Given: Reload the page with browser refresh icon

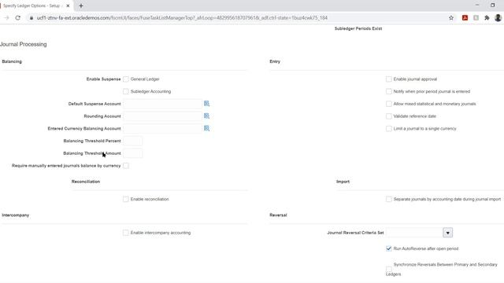Looking at the screenshot, I should coord(17,18).
